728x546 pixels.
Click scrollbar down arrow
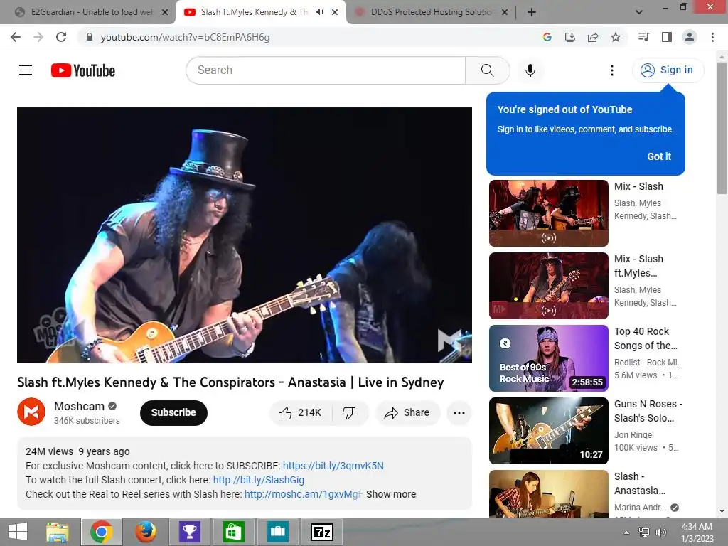(722, 511)
